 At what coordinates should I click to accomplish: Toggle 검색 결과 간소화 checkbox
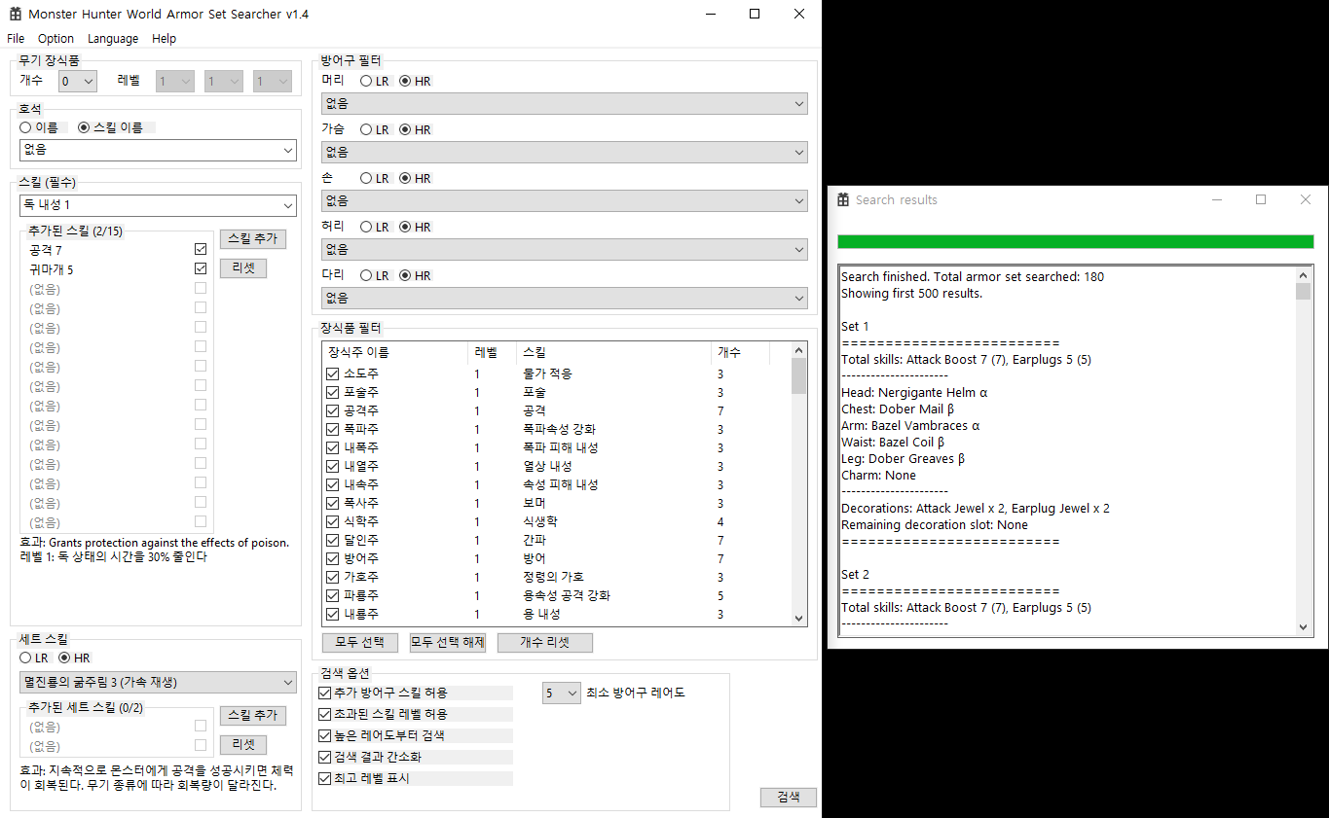(x=325, y=757)
